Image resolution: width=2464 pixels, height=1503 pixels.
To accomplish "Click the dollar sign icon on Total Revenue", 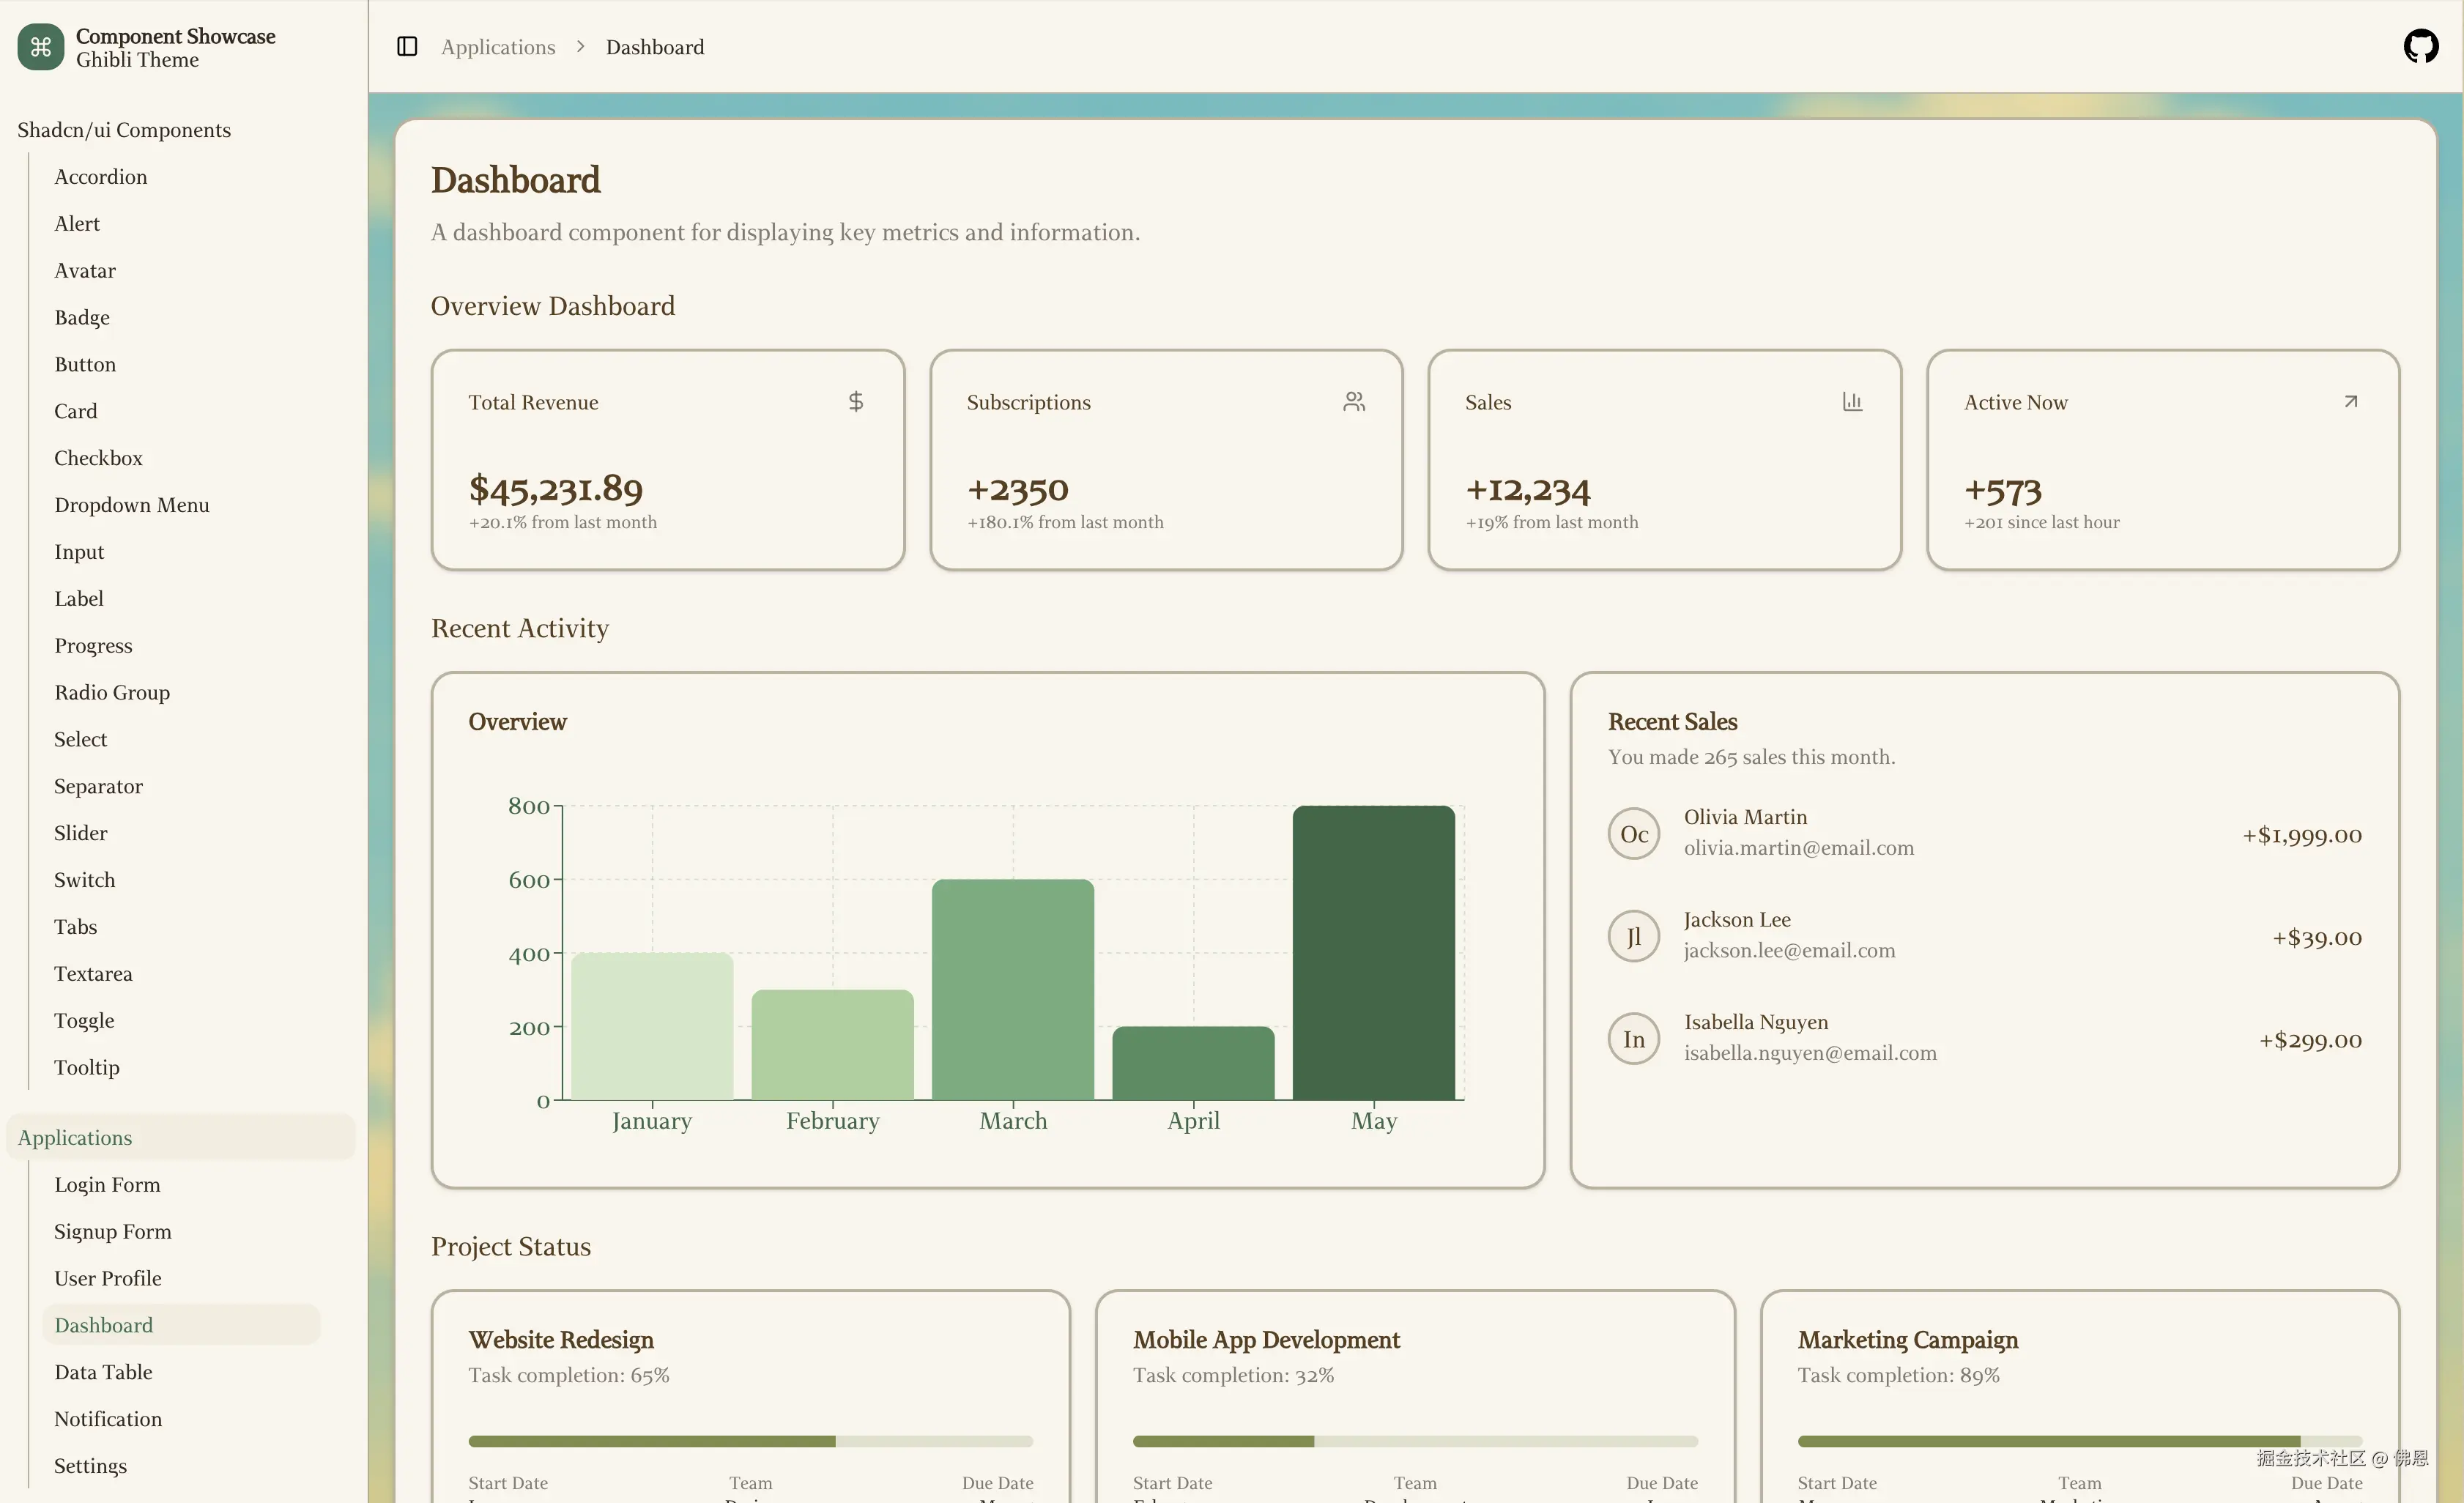I will [856, 402].
